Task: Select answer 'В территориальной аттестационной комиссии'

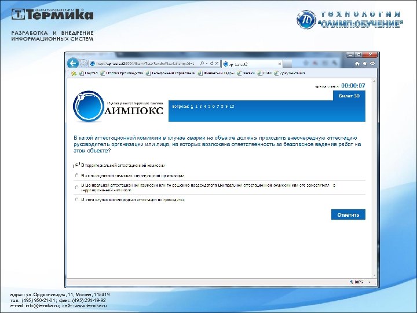Action: click(x=76, y=165)
